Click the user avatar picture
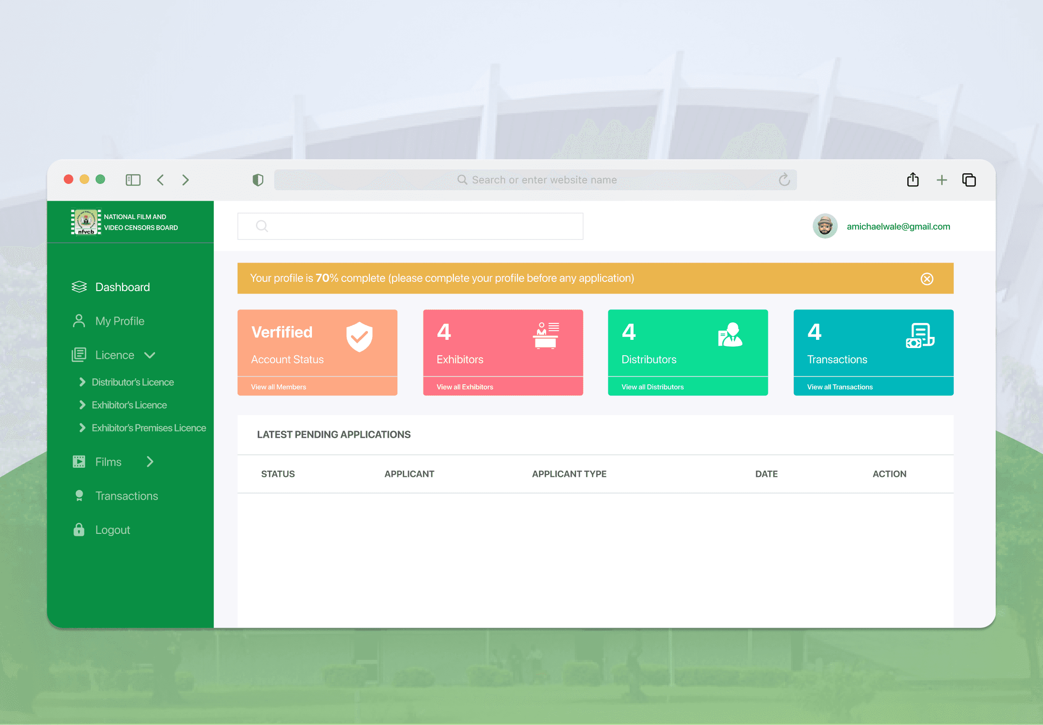The height and width of the screenshot is (725, 1043). (x=825, y=226)
